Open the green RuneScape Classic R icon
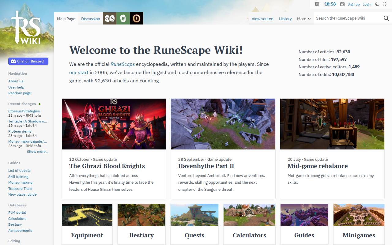 [x=123, y=18]
